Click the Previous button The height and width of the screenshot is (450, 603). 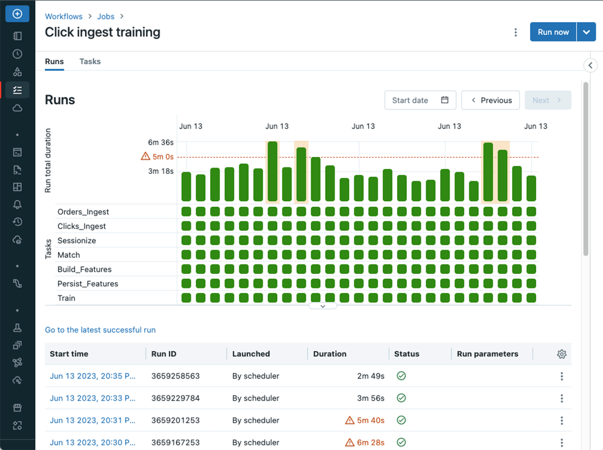coord(490,100)
